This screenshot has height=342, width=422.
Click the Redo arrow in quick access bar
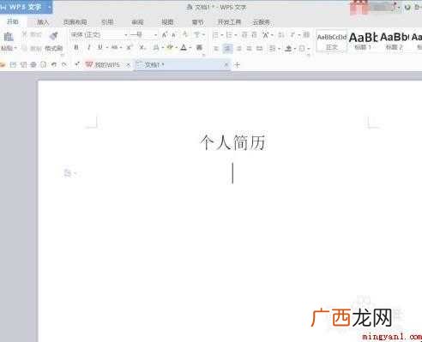tap(64, 64)
